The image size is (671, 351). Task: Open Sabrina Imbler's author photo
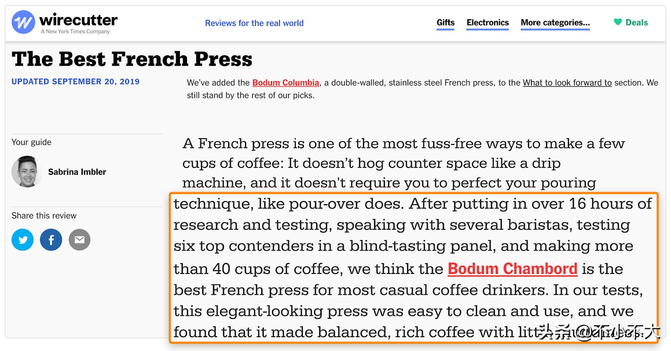point(27,172)
